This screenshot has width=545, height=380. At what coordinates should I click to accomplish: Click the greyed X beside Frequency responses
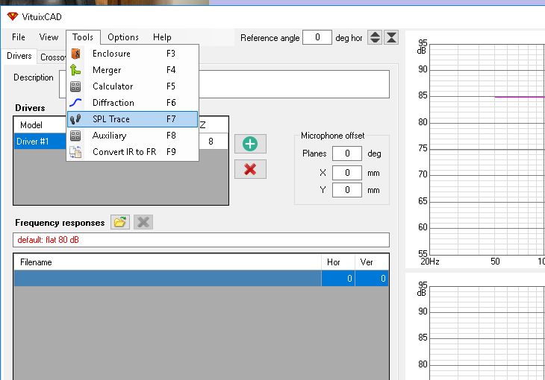(143, 222)
